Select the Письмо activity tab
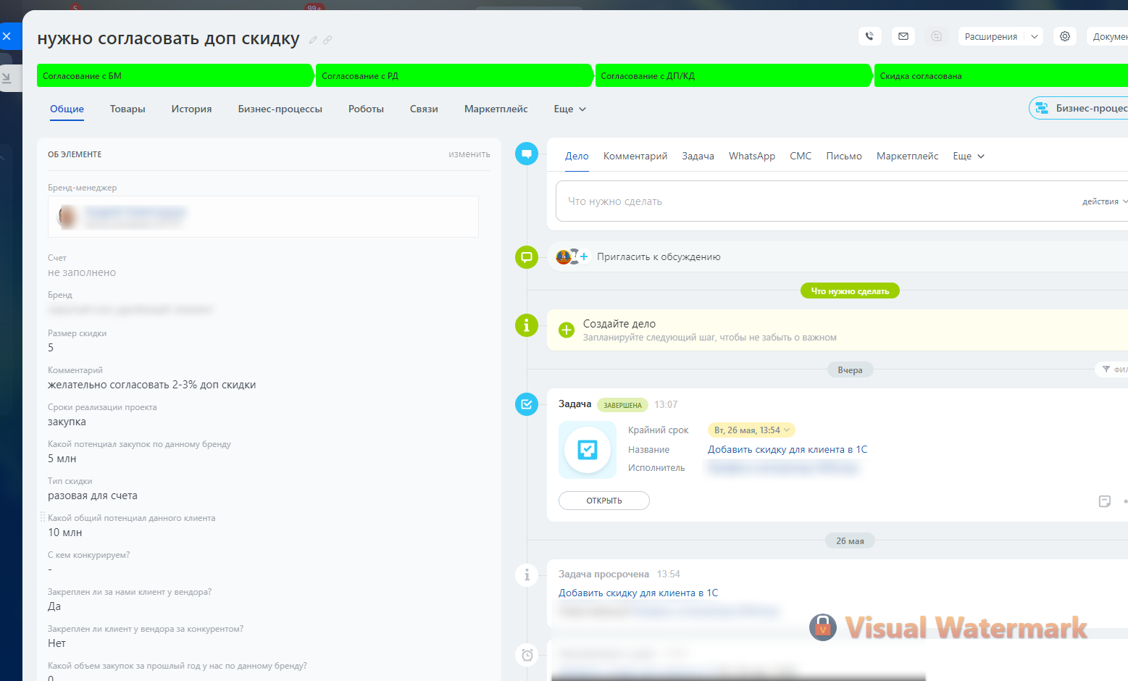 click(x=844, y=156)
